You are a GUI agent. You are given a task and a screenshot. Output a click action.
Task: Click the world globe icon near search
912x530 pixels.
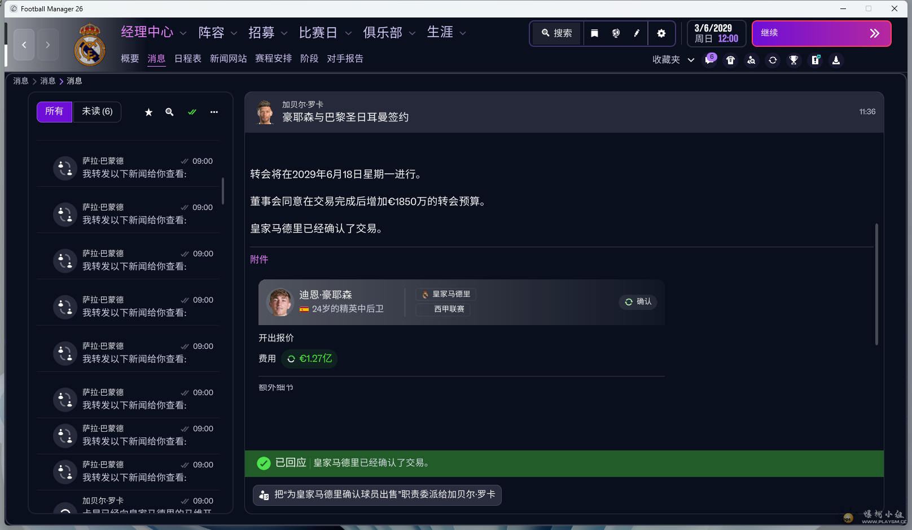[x=615, y=33]
